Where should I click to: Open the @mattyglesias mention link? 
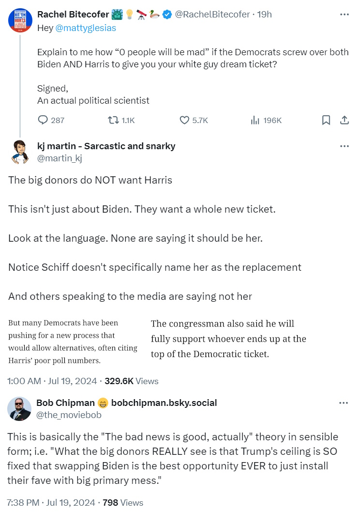tap(86, 28)
